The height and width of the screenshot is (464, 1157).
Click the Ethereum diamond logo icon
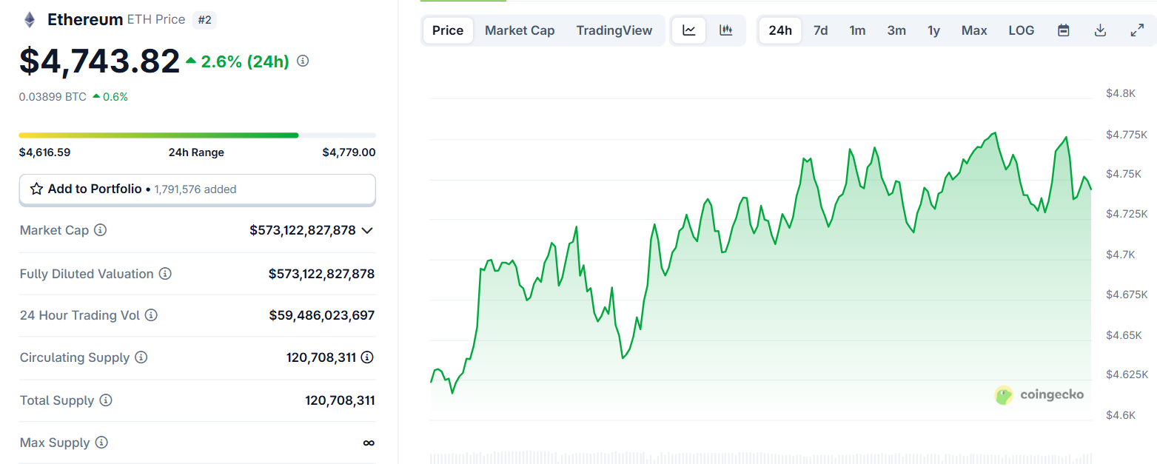coord(30,20)
